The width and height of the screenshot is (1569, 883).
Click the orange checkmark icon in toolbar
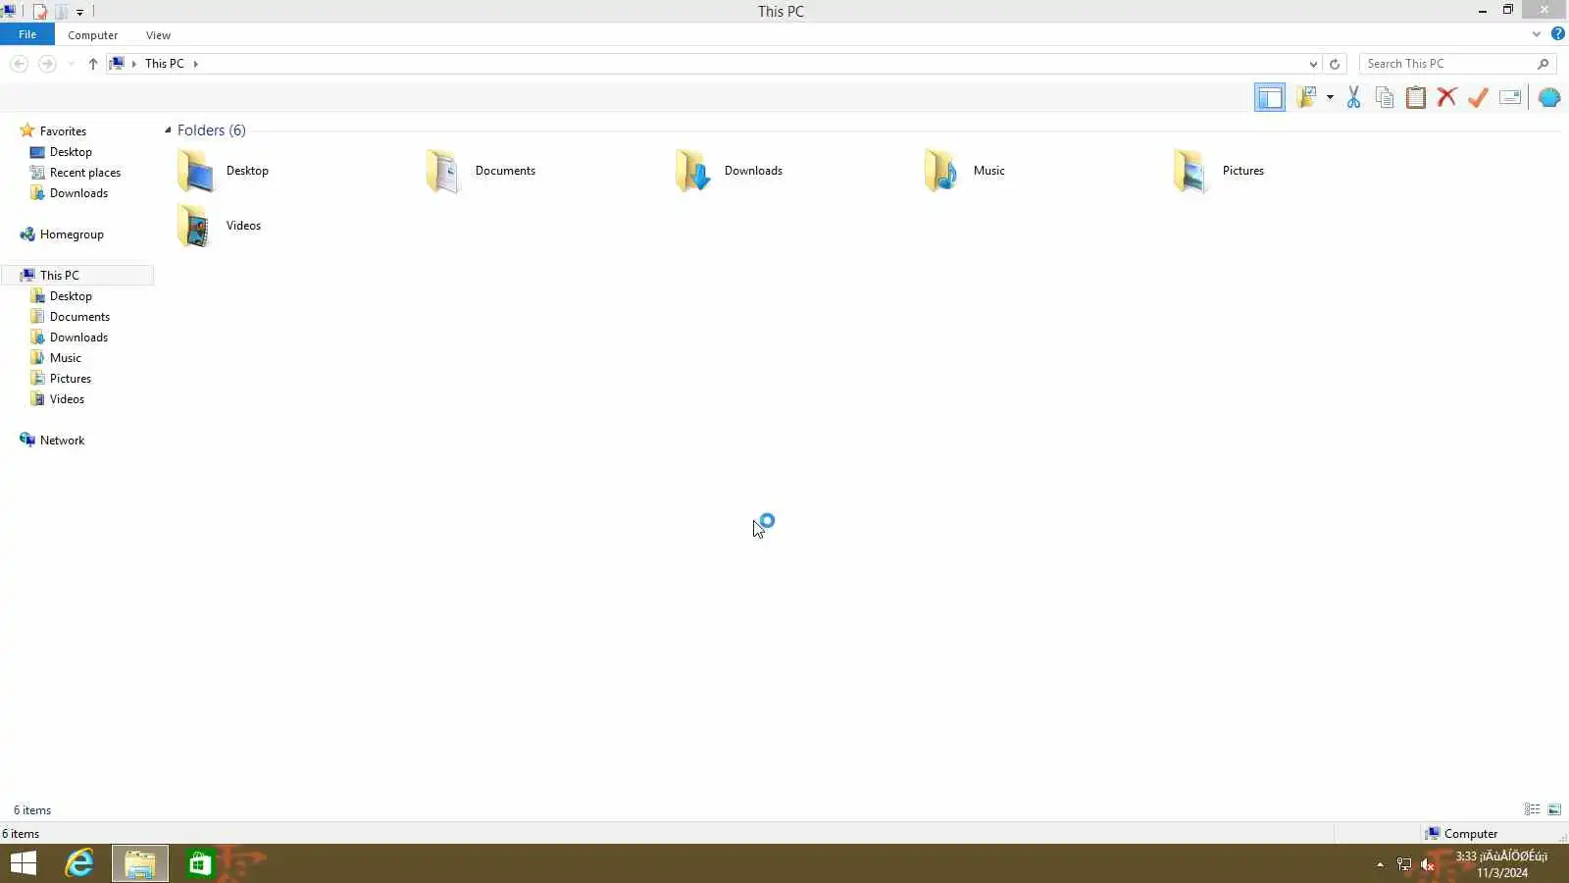1478,97
